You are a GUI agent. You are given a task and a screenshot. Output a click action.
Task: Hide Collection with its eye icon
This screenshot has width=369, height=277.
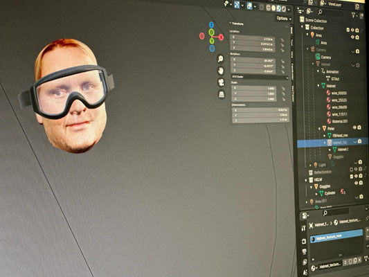point(352,30)
